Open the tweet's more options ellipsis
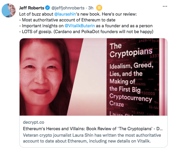 (x=165, y=6)
